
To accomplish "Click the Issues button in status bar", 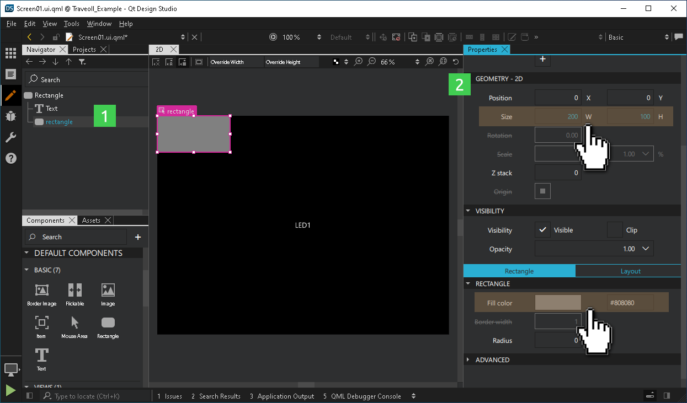I will pyautogui.click(x=169, y=396).
